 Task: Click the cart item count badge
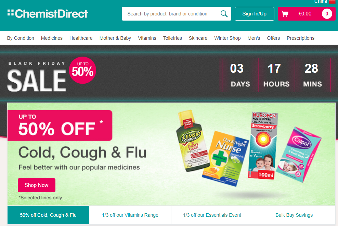coord(327,14)
